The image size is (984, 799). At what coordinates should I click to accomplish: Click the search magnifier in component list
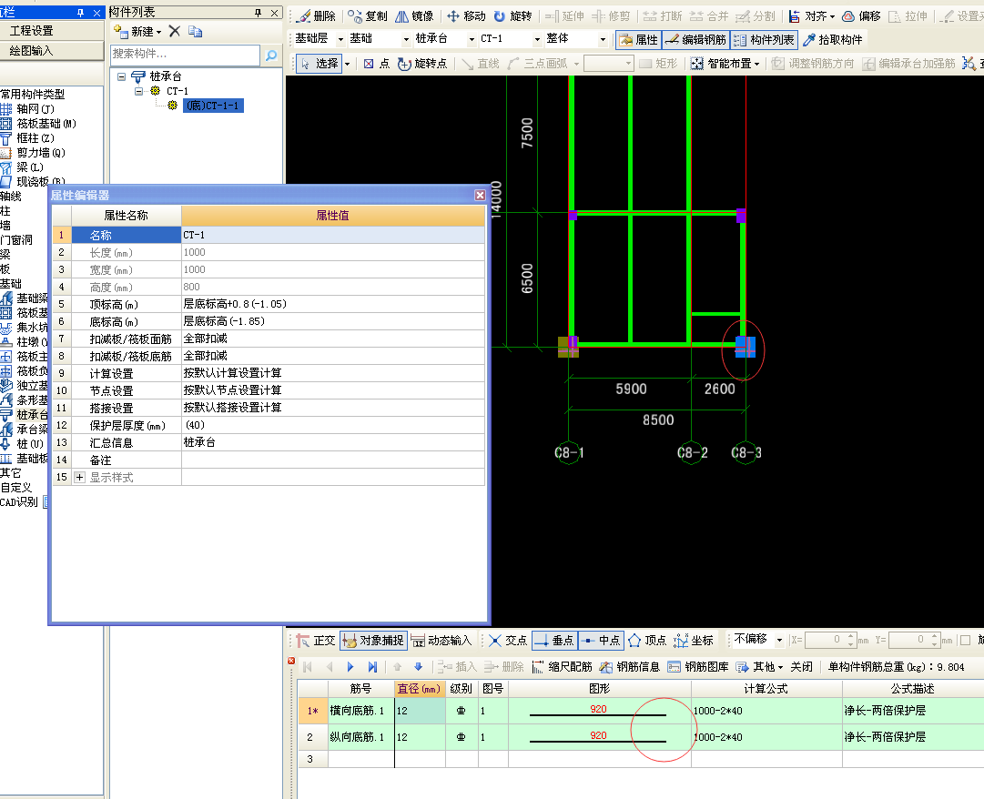point(271,56)
